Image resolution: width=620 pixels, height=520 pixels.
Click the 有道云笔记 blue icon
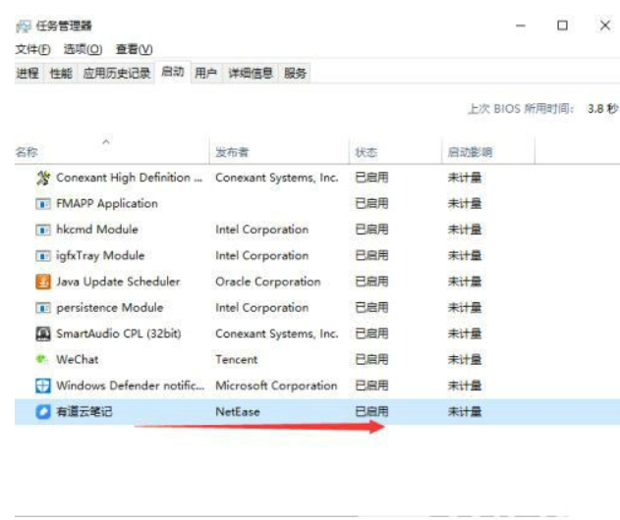[x=43, y=412]
